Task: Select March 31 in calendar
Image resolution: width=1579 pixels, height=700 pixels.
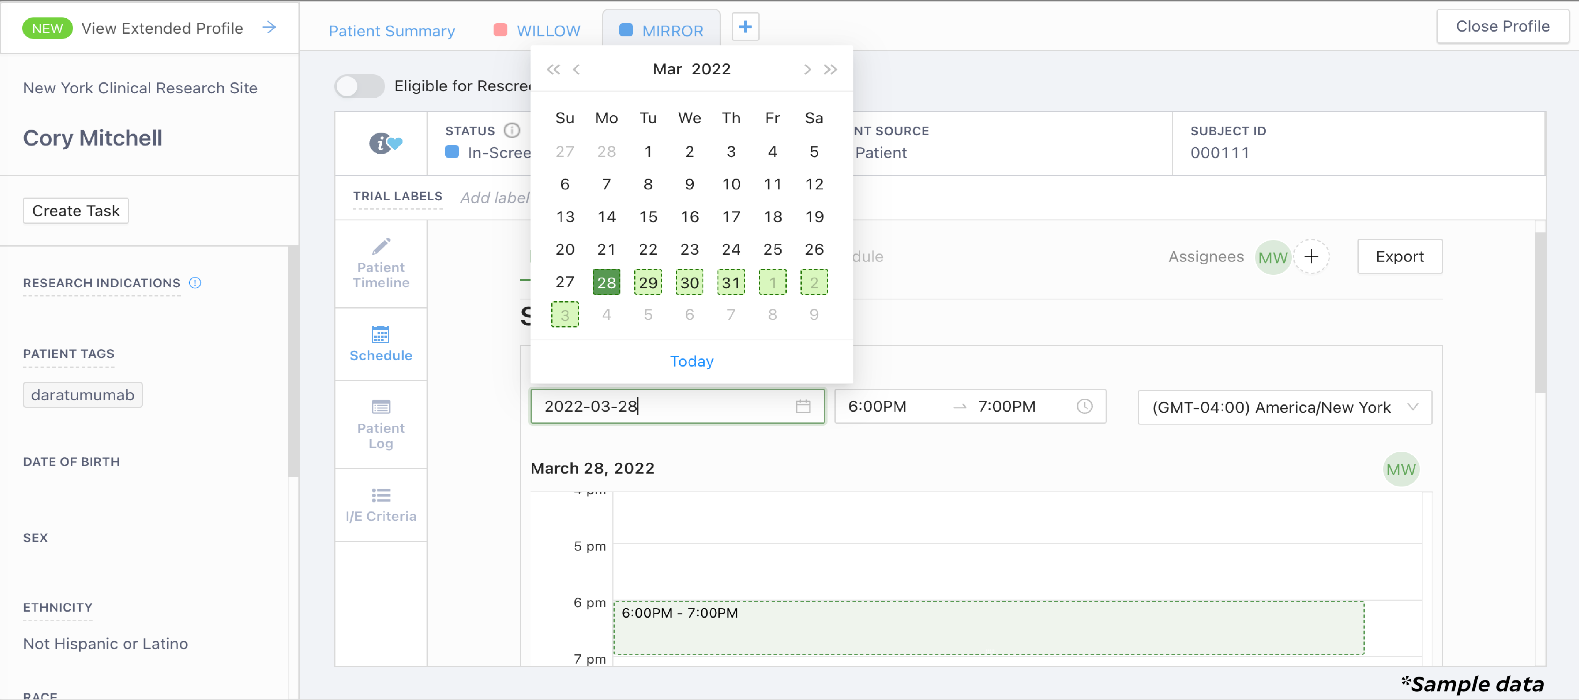Action: [731, 283]
